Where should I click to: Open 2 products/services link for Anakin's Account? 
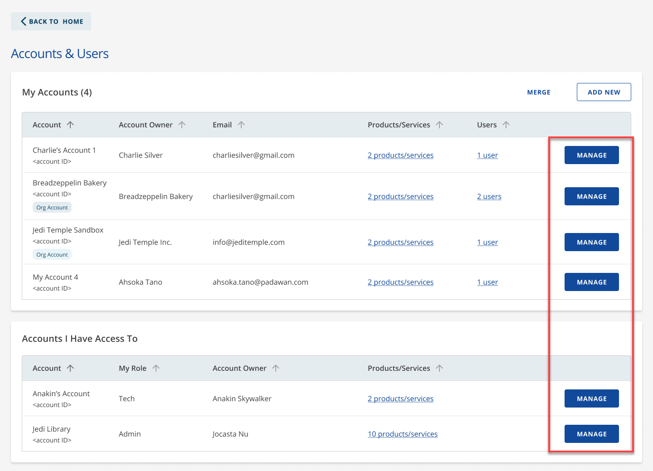pos(400,398)
